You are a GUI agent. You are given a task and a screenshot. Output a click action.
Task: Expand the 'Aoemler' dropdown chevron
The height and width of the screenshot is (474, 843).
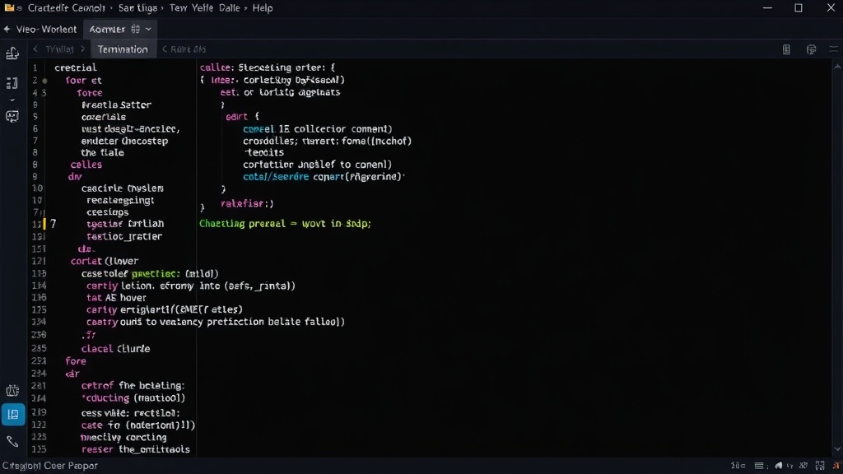pyautogui.click(x=148, y=29)
